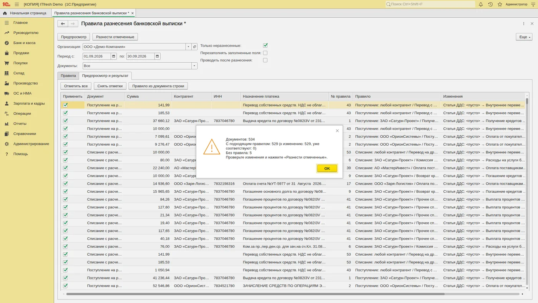This screenshot has width=538, height=303.
Task: Go to Зарплата и кадры section
Action: point(29,103)
